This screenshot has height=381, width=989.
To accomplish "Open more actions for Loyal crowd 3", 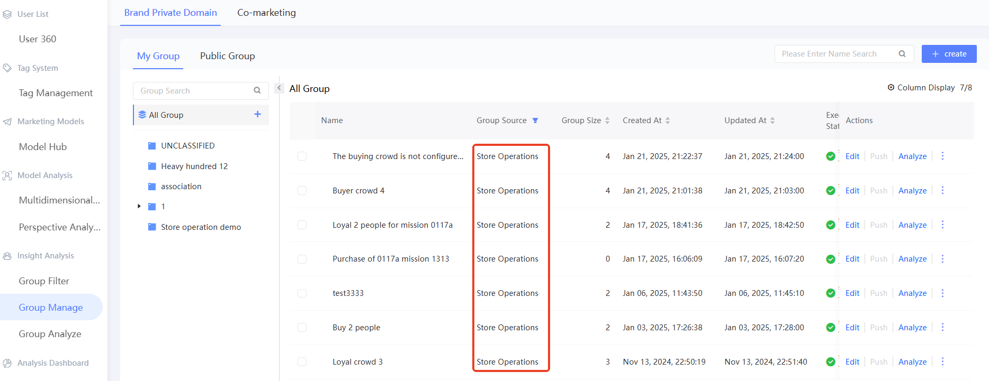I will click(x=942, y=361).
